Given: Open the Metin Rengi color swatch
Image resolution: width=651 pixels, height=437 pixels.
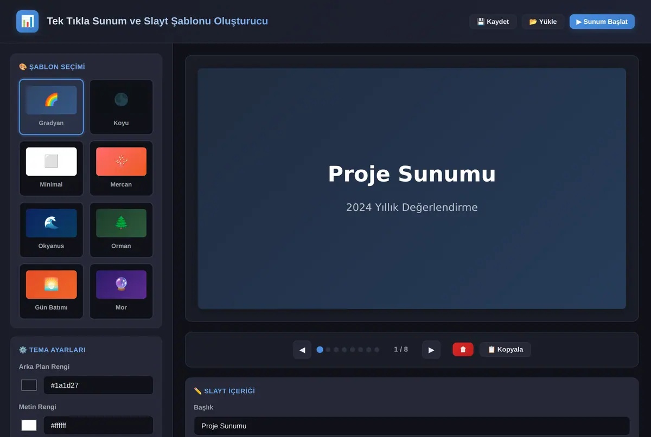Looking at the screenshot, I should point(29,426).
